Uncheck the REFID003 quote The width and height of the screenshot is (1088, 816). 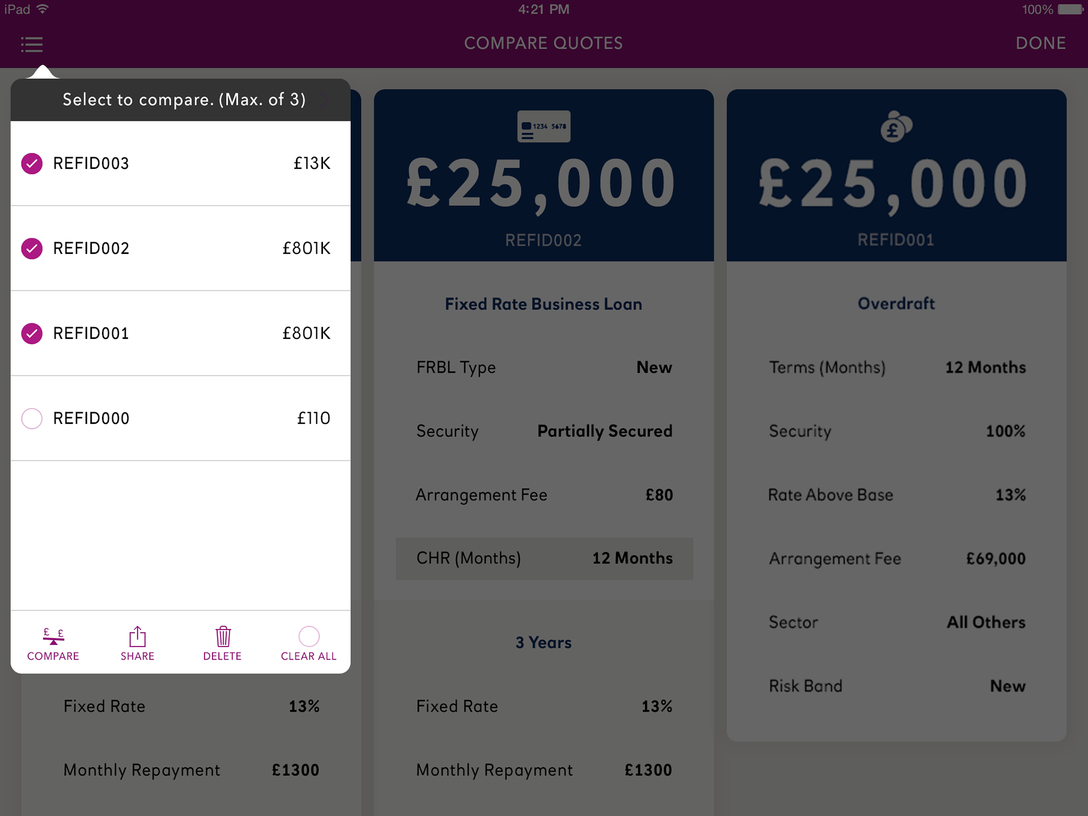[32, 163]
